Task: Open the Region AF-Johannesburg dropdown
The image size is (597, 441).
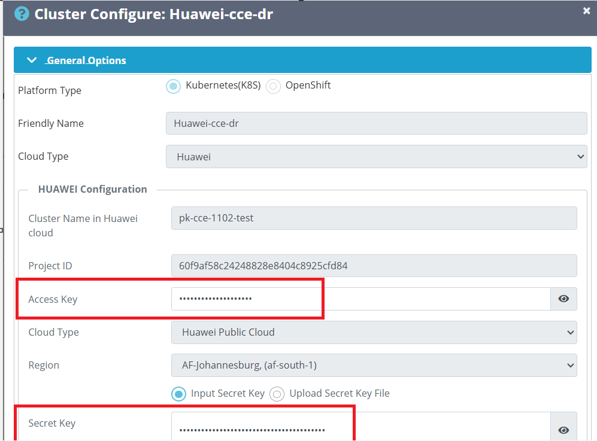Action: (374, 365)
